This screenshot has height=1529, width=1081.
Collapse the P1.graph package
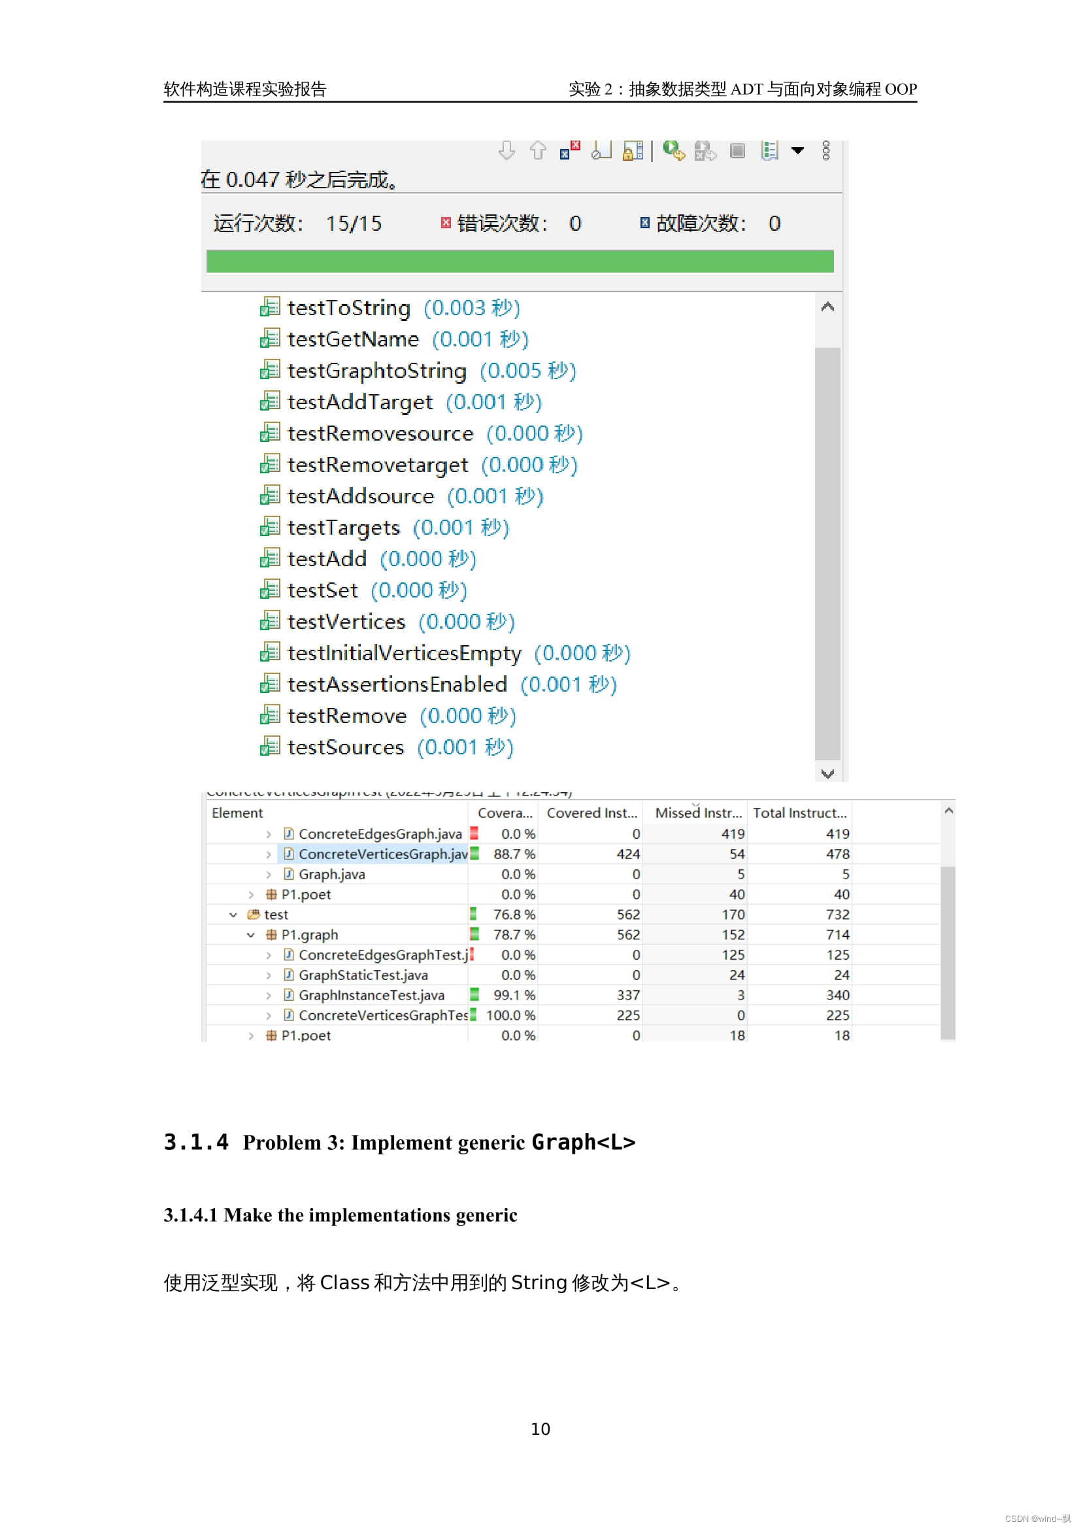tap(251, 935)
